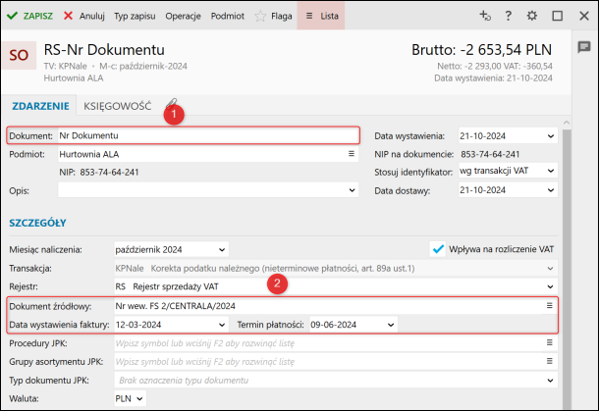Click the RS-Nr Dokumentu title

pyautogui.click(x=104, y=50)
